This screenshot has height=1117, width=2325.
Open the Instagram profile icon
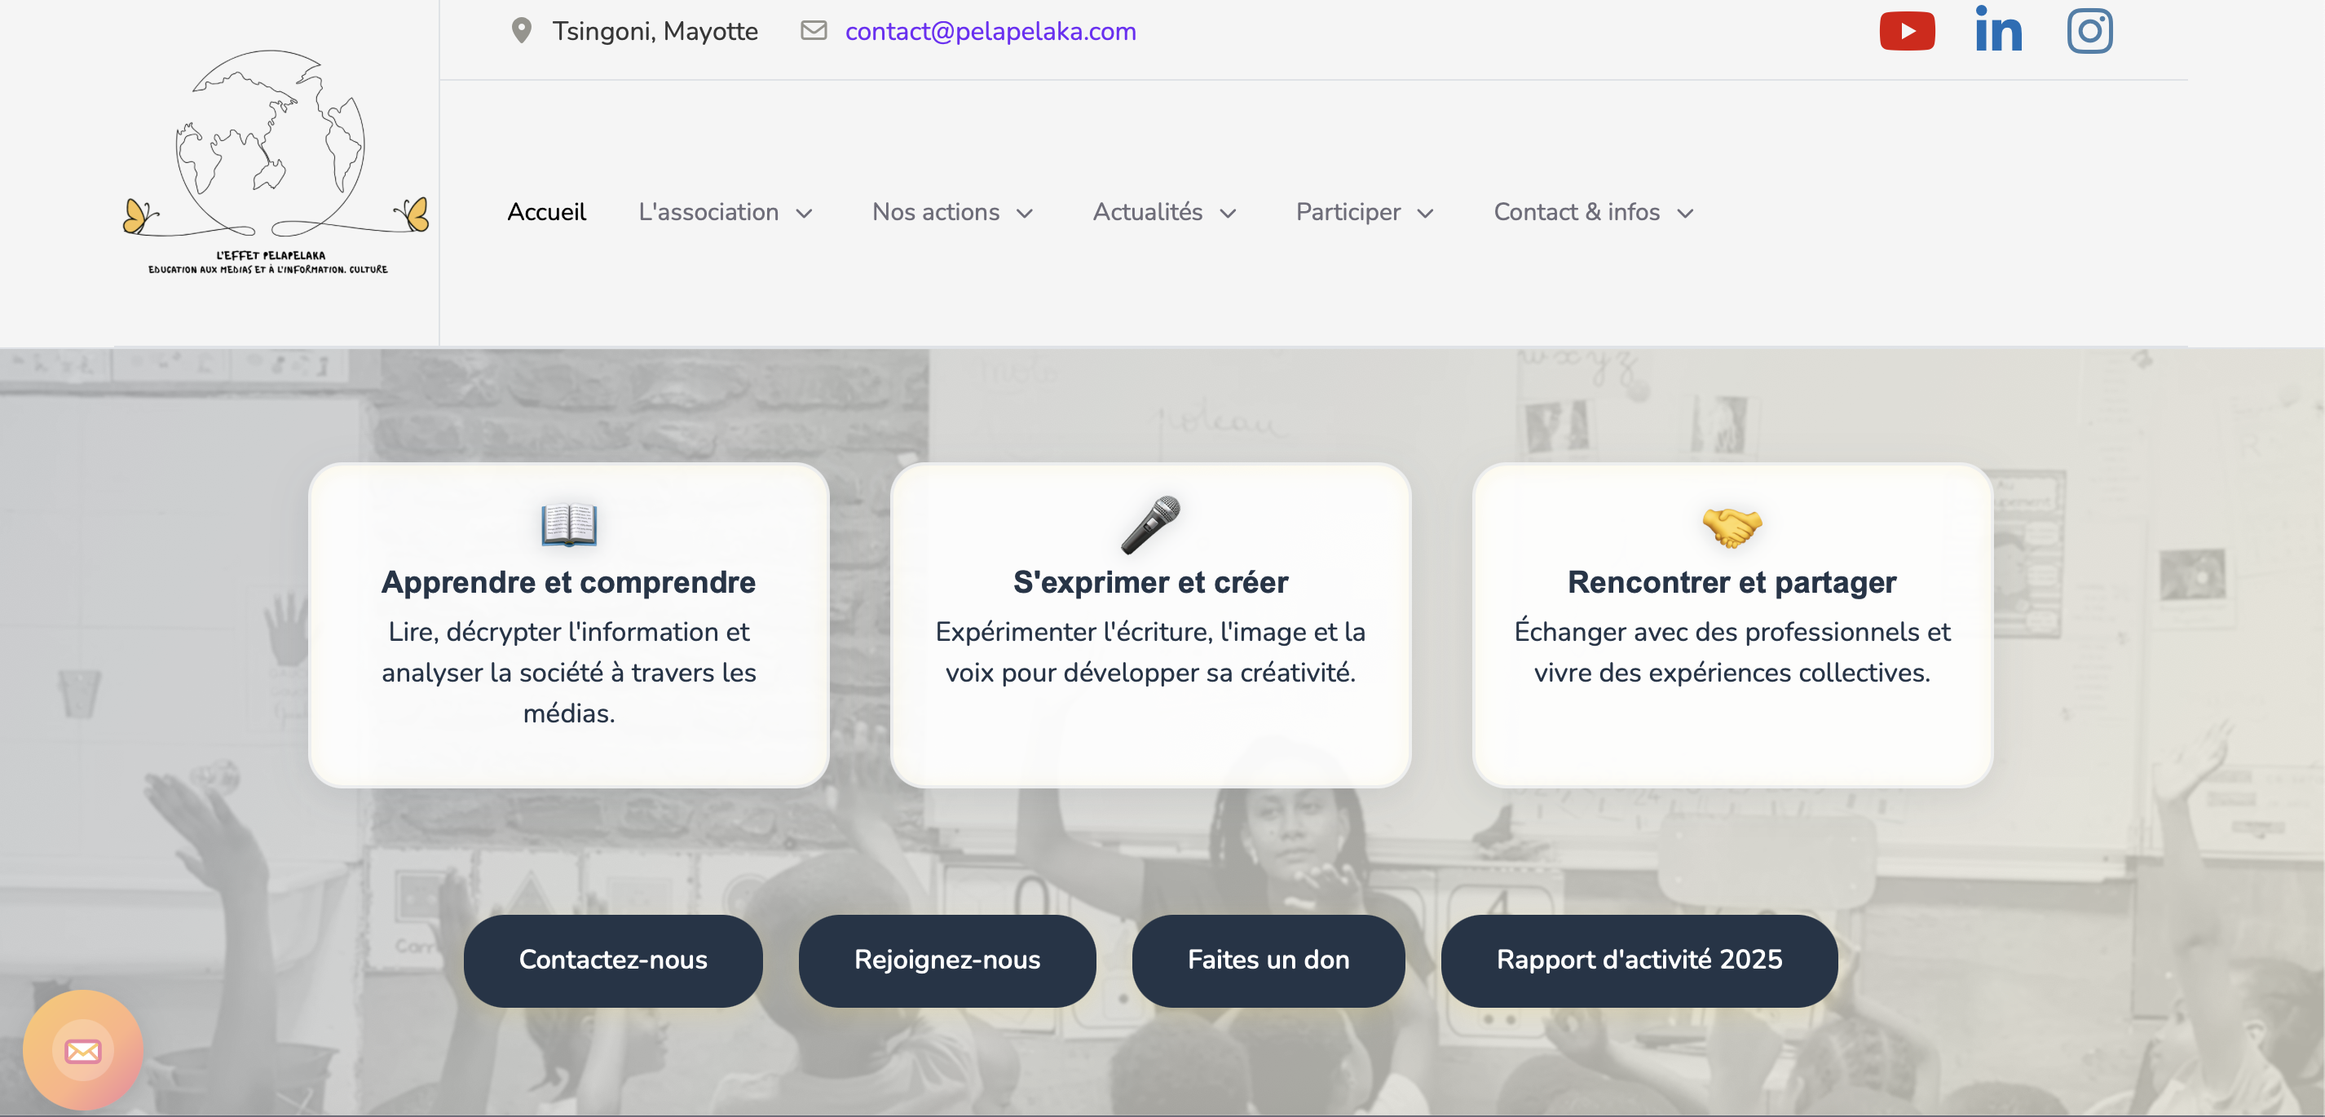click(x=2089, y=30)
